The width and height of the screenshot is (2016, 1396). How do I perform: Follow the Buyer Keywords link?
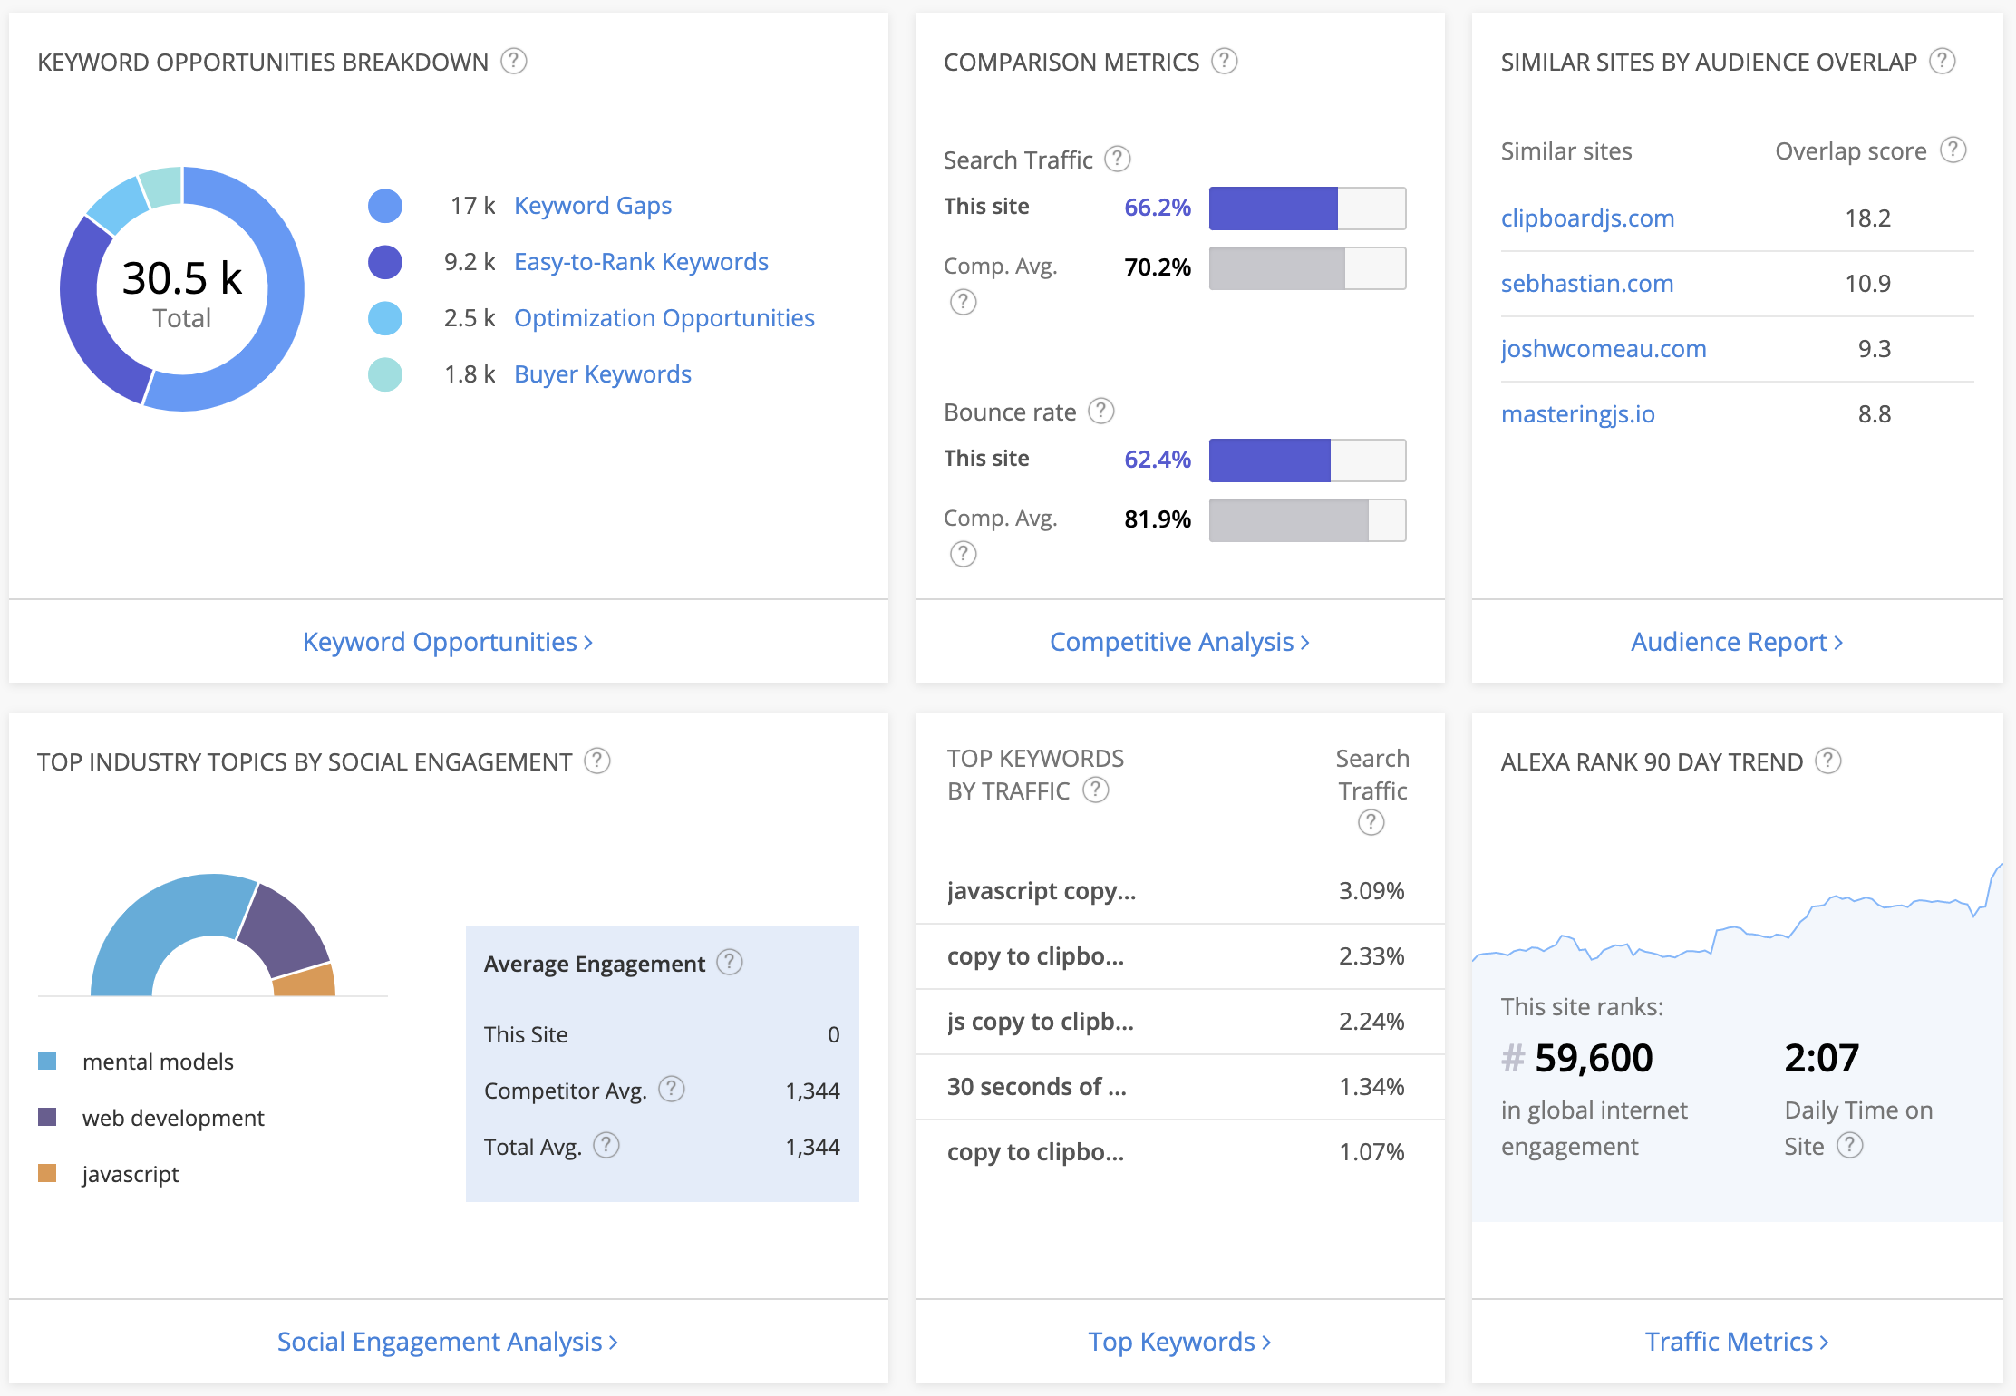pyautogui.click(x=602, y=373)
